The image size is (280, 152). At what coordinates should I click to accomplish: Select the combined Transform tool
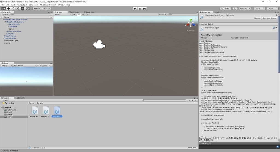[27, 8]
